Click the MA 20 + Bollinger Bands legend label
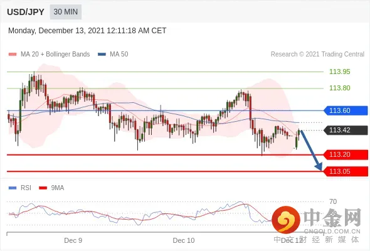Viewport: 370px width, 251px height. click(55, 55)
